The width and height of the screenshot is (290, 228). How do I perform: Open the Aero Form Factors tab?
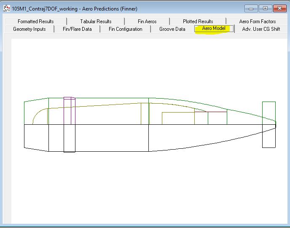pyautogui.click(x=257, y=21)
